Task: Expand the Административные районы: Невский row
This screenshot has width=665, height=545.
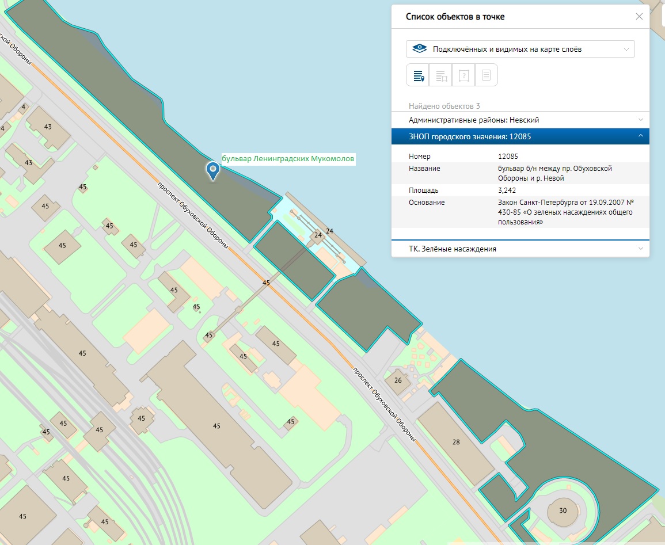Action: tap(520, 120)
